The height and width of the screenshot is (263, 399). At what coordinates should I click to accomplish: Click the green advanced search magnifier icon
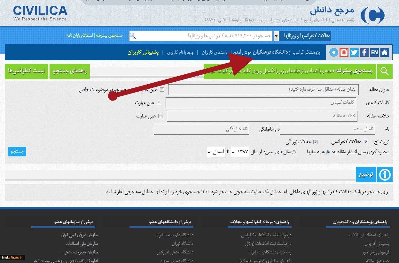click(385, 71)
